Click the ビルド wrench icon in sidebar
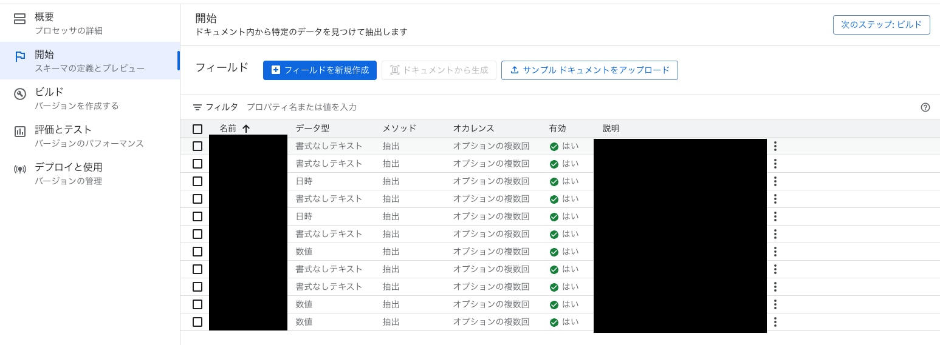 point(20,94)
